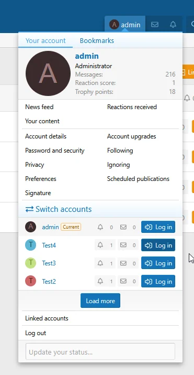Open Scheduled publications
This screenshot has height=375, width=194.
[138, 179]
